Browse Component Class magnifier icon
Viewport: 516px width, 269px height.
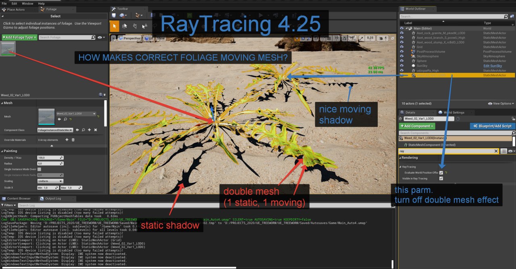pos(83,130)
